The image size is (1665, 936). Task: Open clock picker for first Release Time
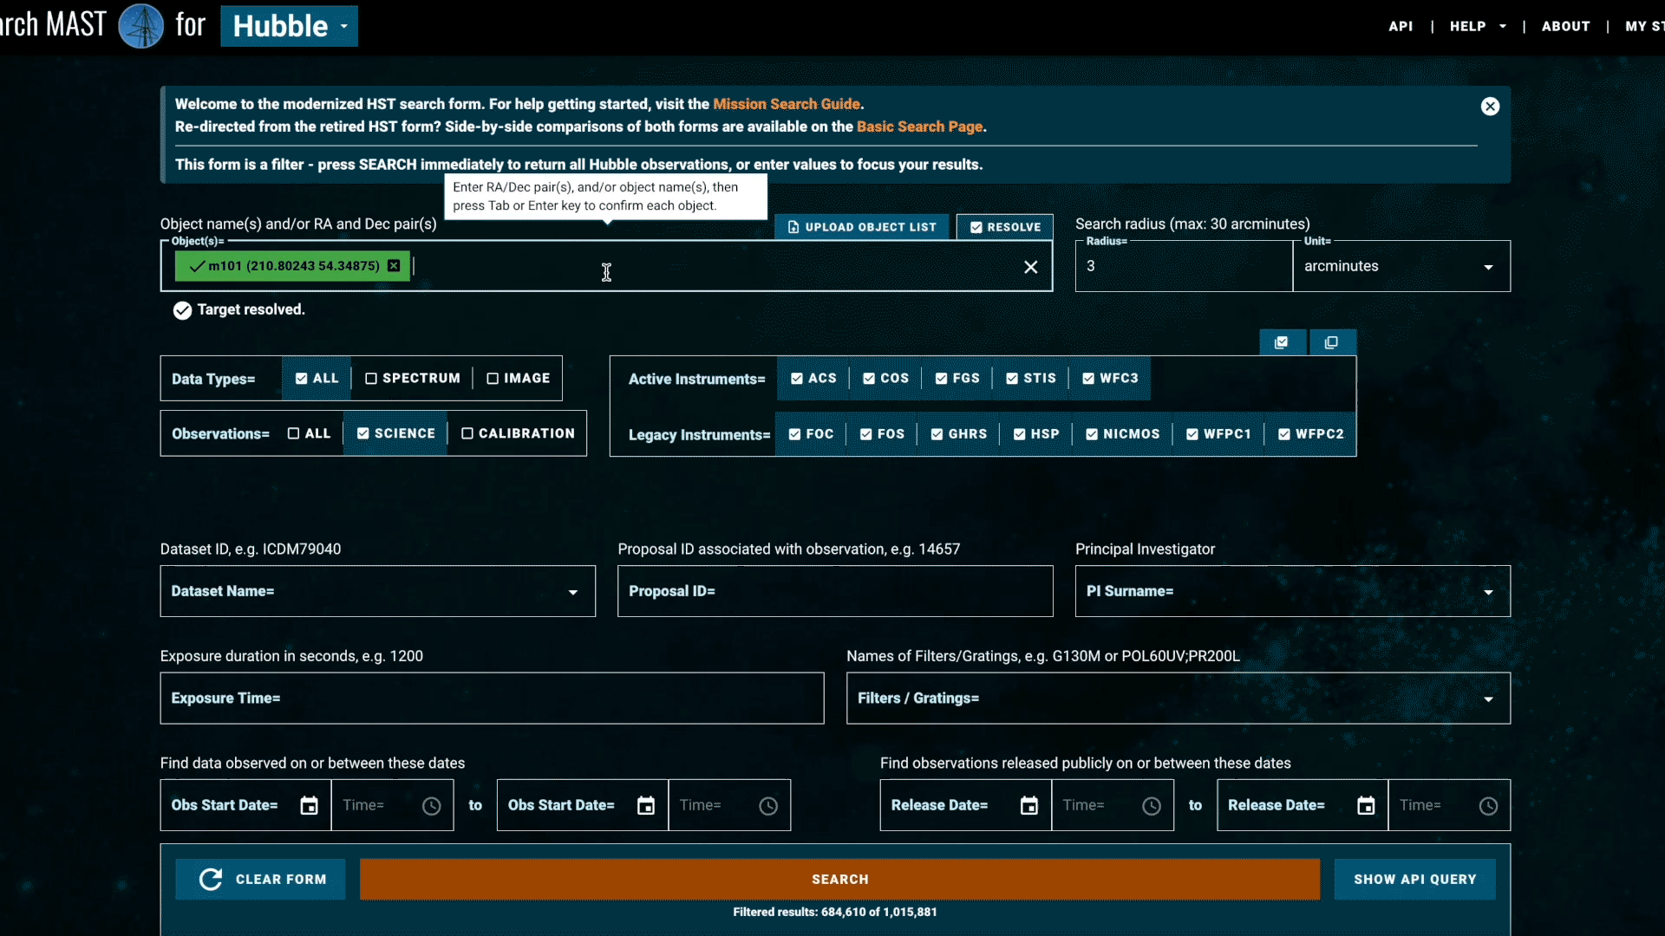tap(1152, 806)
